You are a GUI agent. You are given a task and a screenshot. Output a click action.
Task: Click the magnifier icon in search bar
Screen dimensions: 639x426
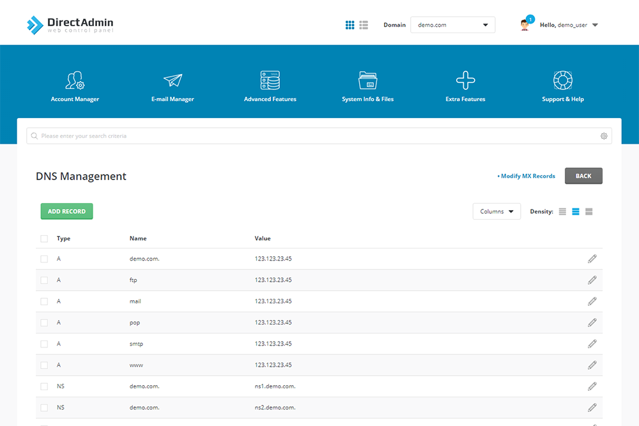[35, 136]
